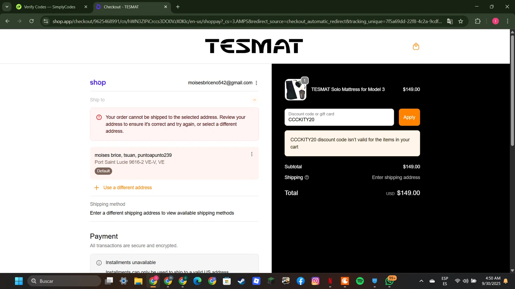515x289 pixels.
Task: Focus the discount code input field
Action: 339,117
